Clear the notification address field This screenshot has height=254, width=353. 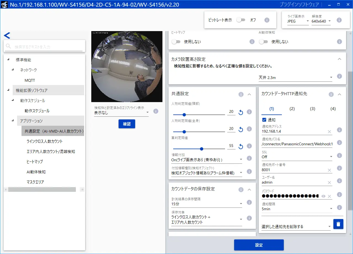[x=329, y=132]
